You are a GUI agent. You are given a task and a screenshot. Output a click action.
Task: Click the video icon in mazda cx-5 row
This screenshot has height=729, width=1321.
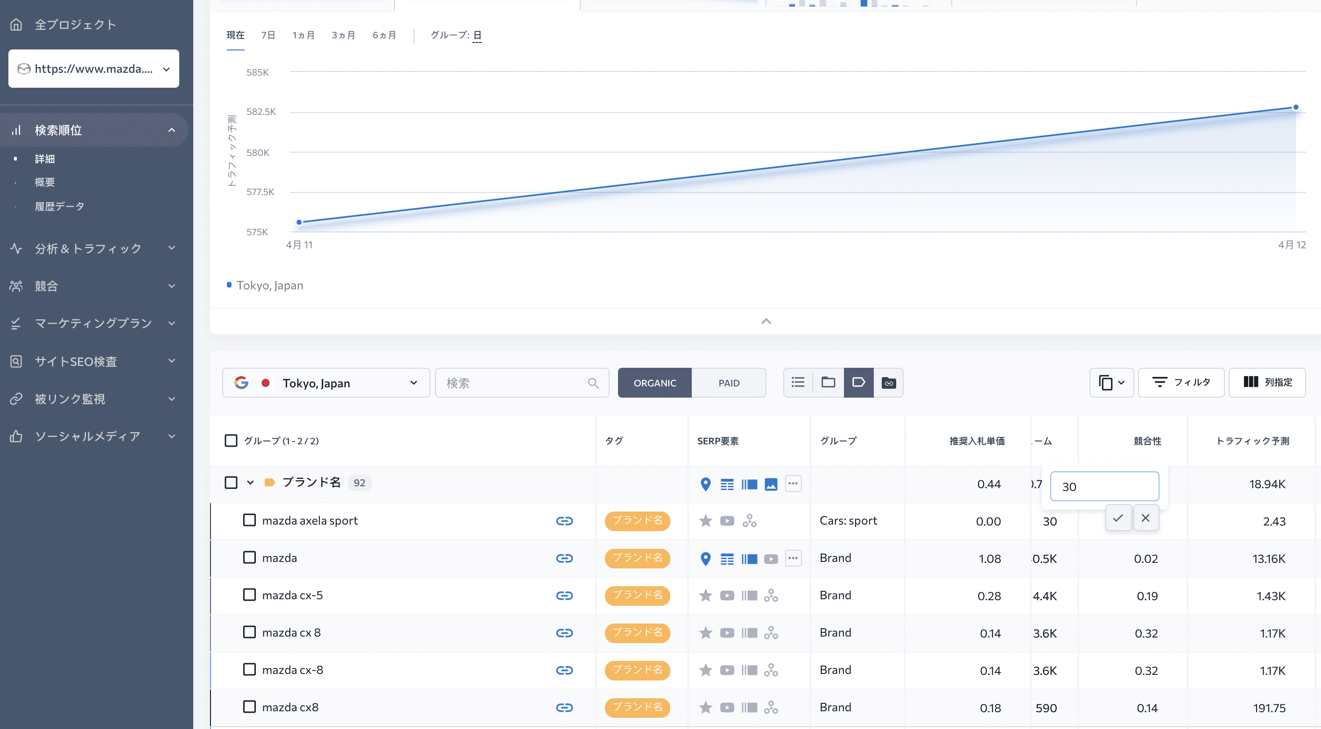point(727,596)
